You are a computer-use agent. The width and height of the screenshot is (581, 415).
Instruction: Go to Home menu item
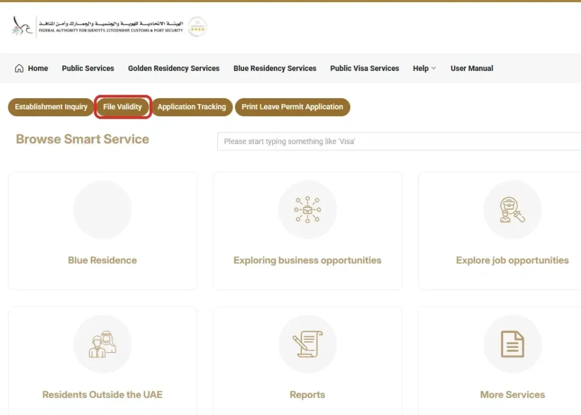[x=38, y=68]
